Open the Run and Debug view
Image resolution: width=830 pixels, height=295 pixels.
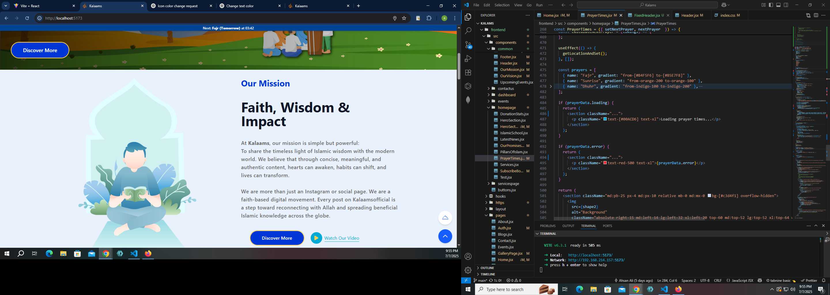tap(468, 58)
